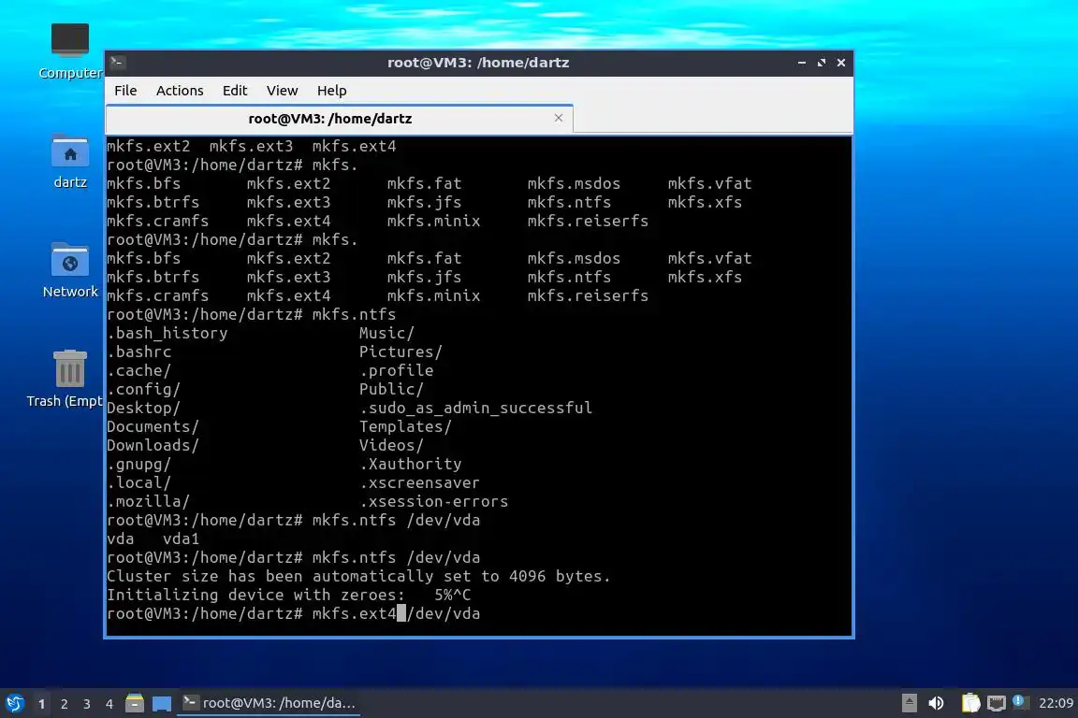Click the '.bash_history' entry in the terminal
1078x718 pixels.
point(168,333)
